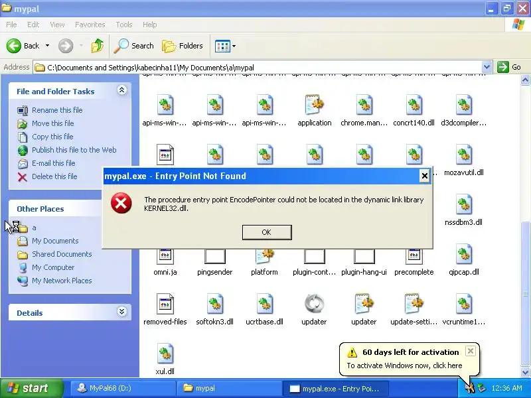Screen dimensions: 531x398
Task: Close the activation reminder balloon
Action: click(471, 351)
